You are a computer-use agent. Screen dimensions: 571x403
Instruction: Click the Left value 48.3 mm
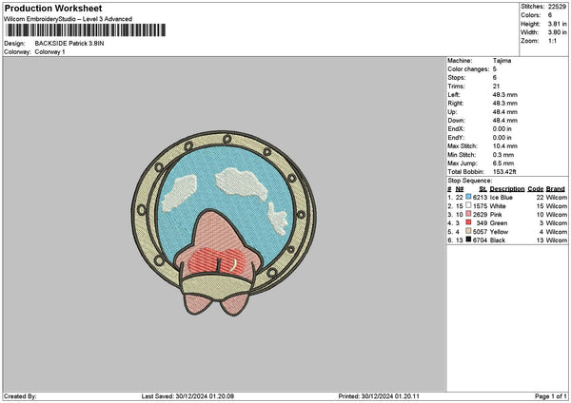coord(504,95)
